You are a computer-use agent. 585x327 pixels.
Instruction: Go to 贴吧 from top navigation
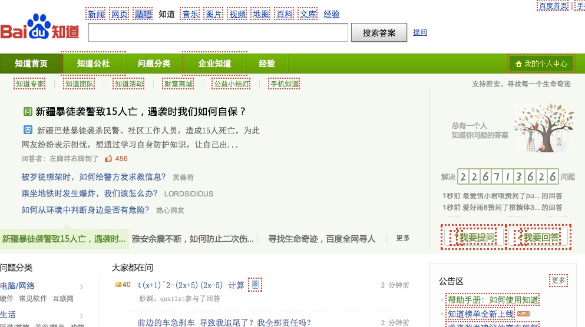pos(143,14)
